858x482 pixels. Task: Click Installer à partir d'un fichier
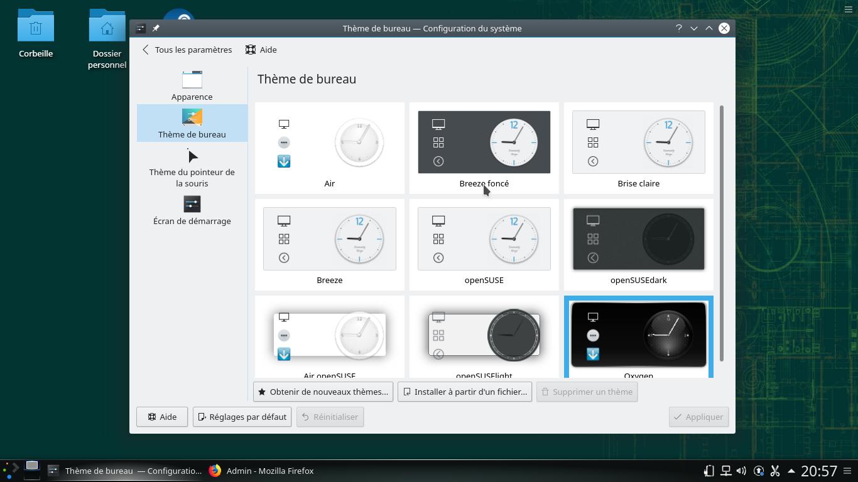[x=465, y=392]
